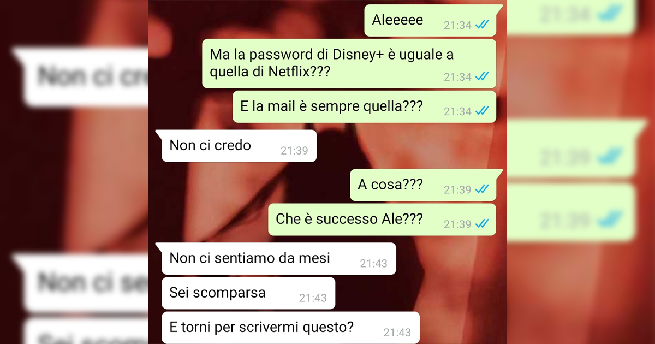
Task: Click the 21:43 time on the last message
Action: (397, 333)
